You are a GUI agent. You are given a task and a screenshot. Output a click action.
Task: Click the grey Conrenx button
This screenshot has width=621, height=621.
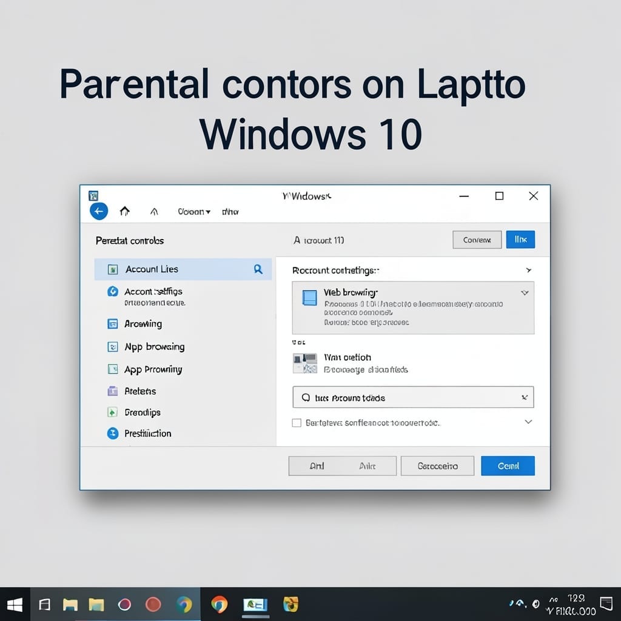tap(477, 240)
